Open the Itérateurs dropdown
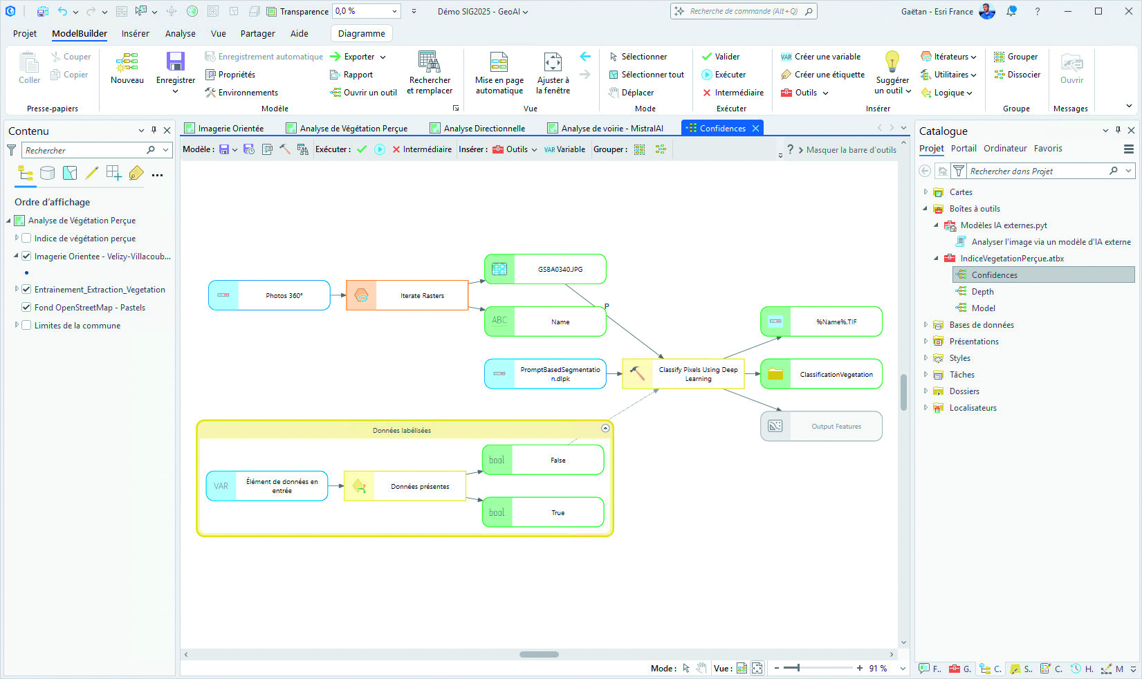1142x679 pixels. pos(950,56)
